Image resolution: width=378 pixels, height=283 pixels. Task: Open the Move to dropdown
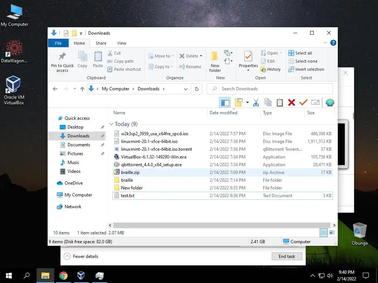pos(161,56)
